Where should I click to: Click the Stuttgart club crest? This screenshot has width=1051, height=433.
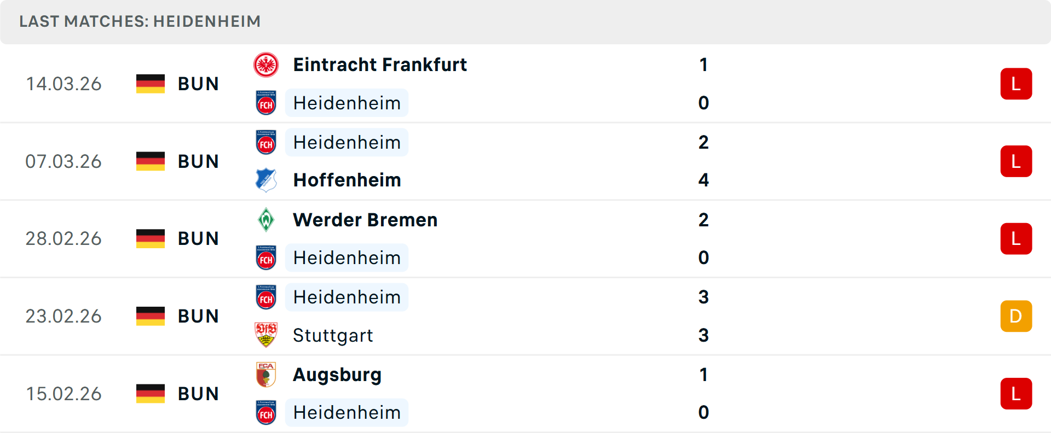pyautogui.click(x=266, y=335)
